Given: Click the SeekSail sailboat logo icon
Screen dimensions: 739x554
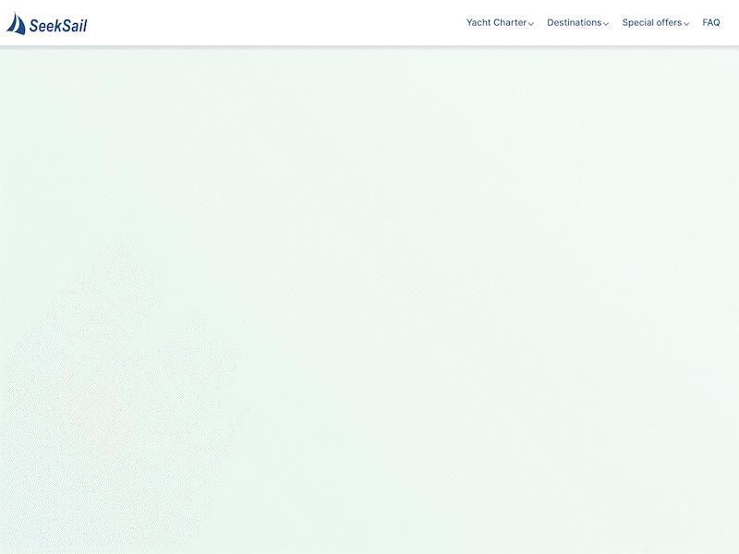Looking at the screenshot, I should click(16, 23).
